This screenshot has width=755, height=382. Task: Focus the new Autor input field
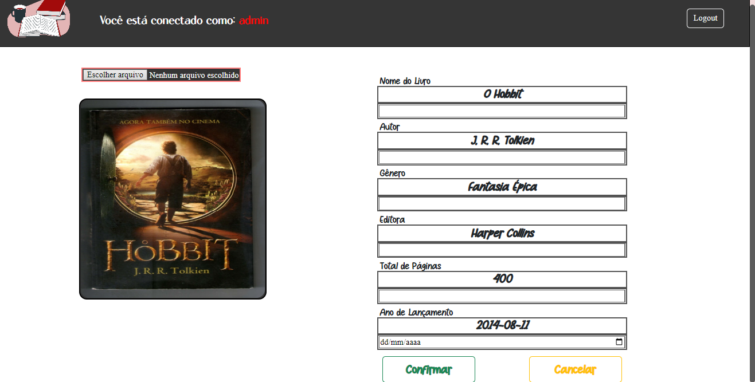tap(502, 157)
